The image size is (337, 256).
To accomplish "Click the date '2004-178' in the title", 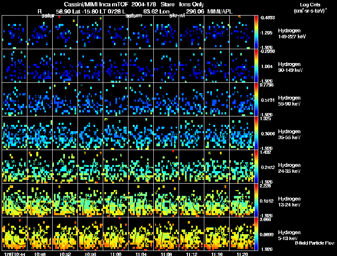I will 144,5.
